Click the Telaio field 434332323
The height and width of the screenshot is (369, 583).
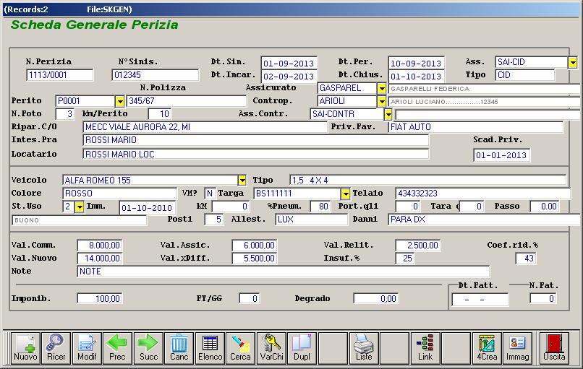click(x=482, y=194)
